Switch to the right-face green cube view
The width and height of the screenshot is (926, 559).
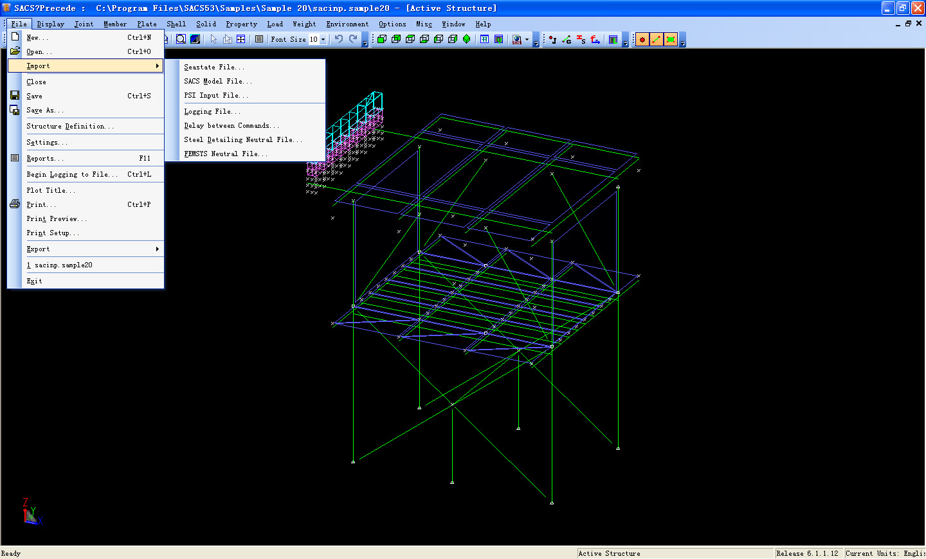tap(453, 39)
